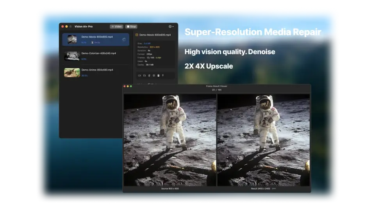Click the Frame Result Viewer title

tap(217, 86)
